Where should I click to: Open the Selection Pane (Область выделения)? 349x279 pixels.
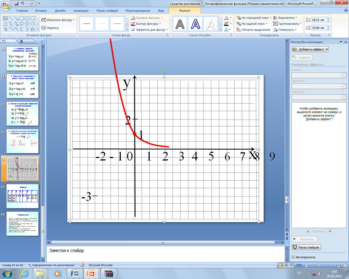tap(253, 30)
